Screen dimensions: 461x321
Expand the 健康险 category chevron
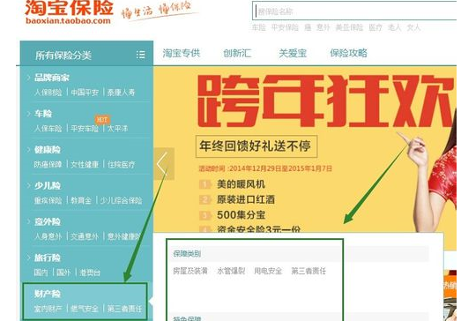(x=28, y=149)
